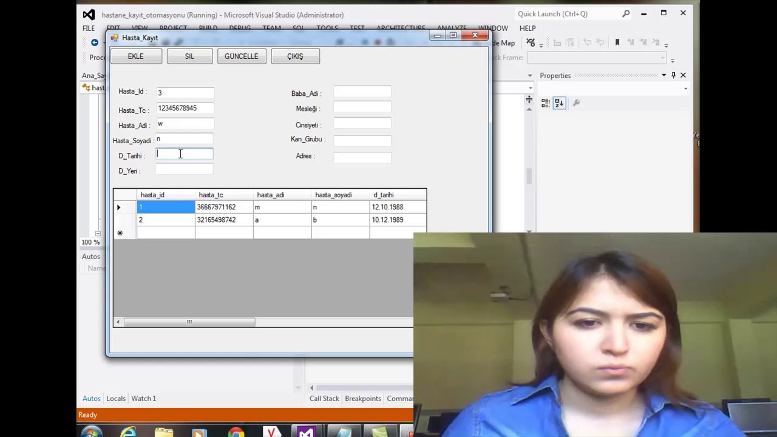Viewport: 777px width, 437px height.
Task: Focus the Hasta_Adi input field
Action: click(x=185, y=124)
